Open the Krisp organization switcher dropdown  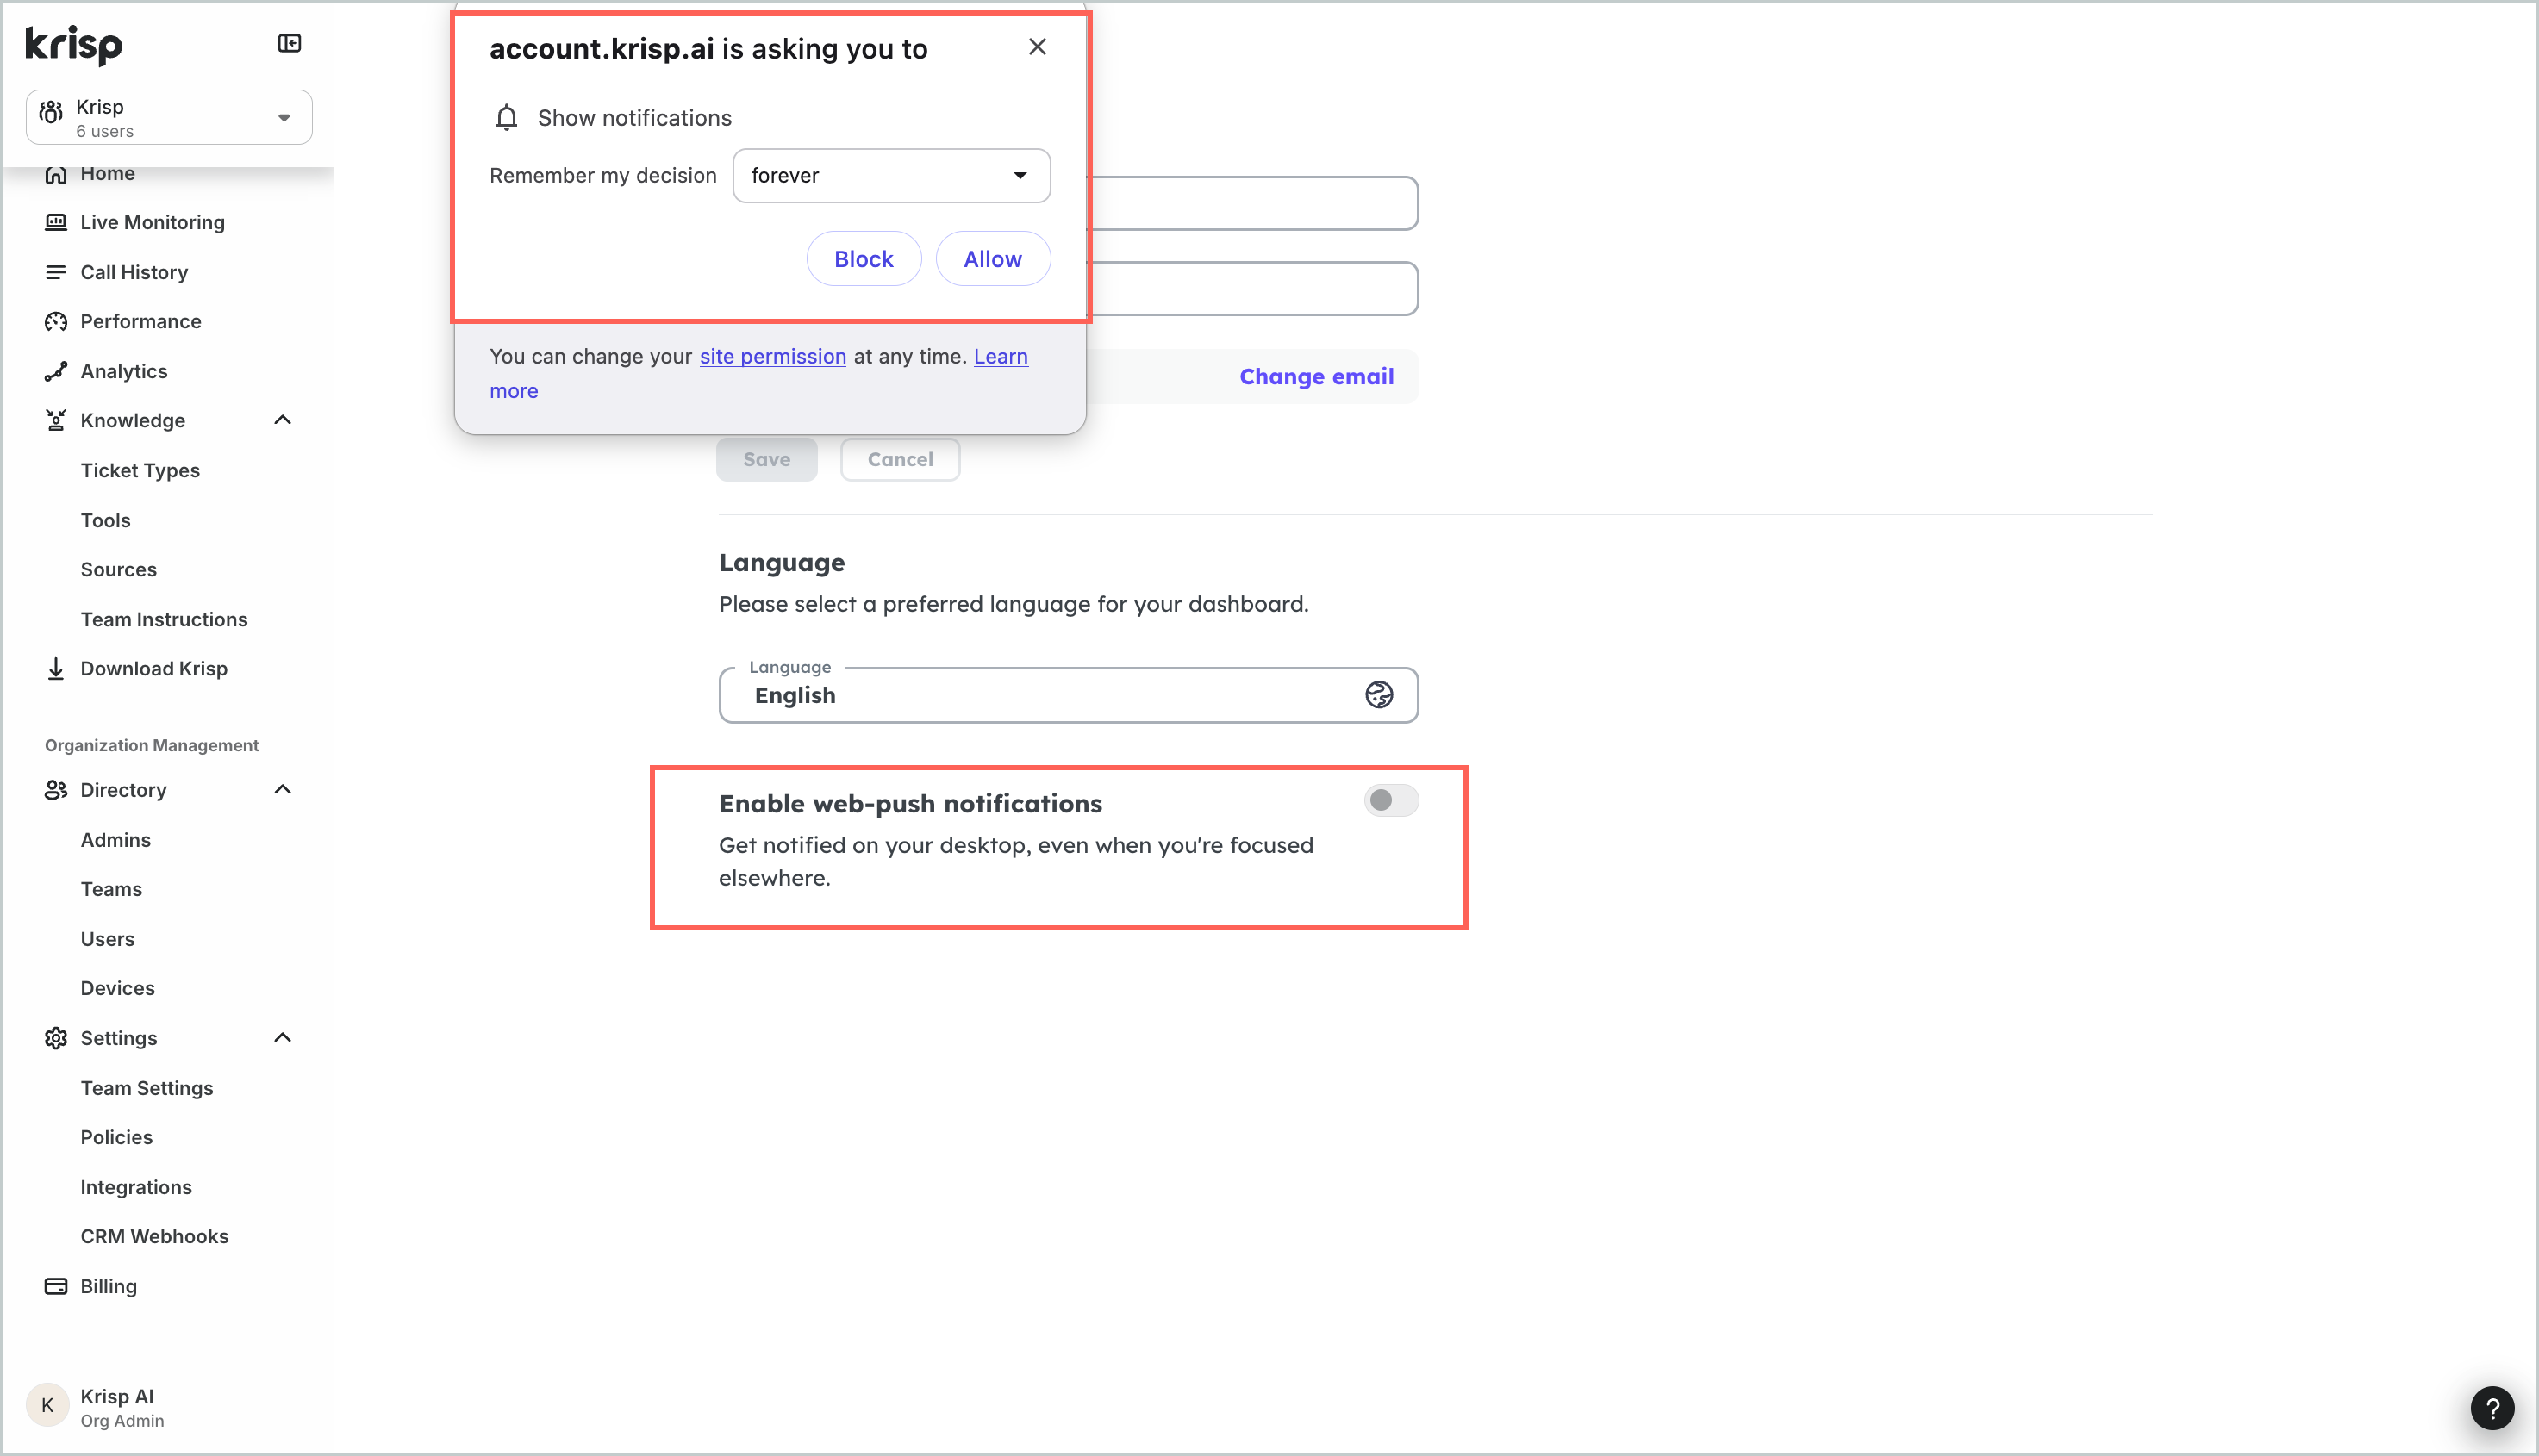point(169,118)
